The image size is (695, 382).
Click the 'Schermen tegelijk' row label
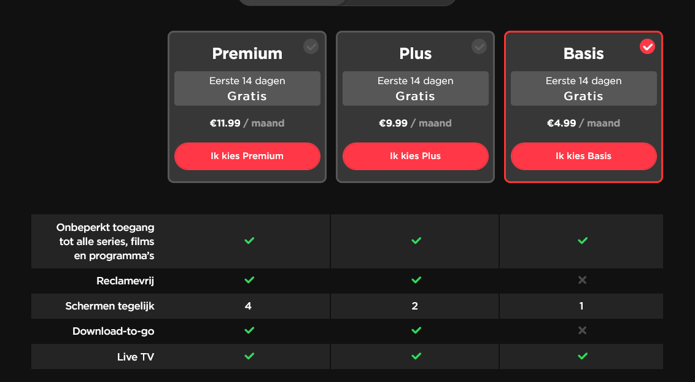point(110,306)
